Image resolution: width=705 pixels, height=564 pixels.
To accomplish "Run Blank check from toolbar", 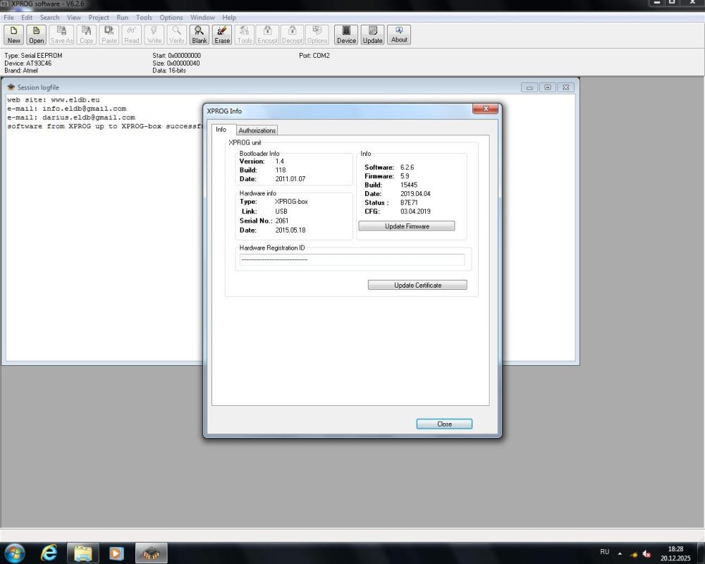I will [x=200, y=35].
